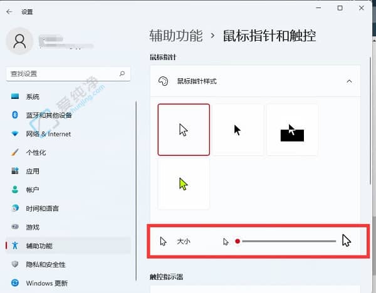Open Windows 更新 settings
The height and width of the screenshot is (293, 376).
point(68,283)
